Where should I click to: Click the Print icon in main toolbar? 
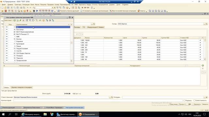coord(21,8)
